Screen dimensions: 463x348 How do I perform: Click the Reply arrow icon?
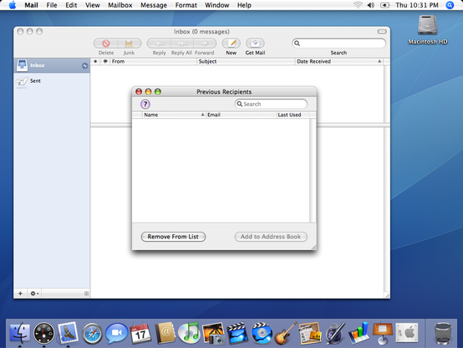pos(159,43)
